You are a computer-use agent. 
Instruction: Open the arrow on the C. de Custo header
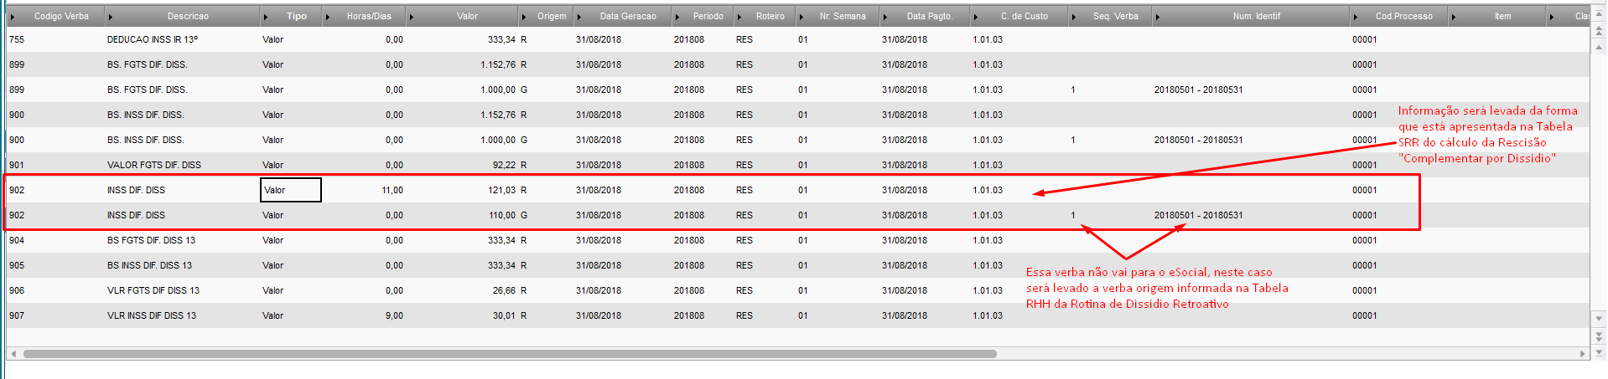(976, 17)
